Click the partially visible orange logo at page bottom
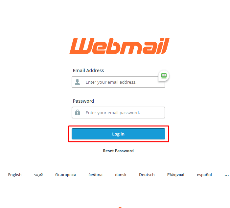 [x=120, y=207]
